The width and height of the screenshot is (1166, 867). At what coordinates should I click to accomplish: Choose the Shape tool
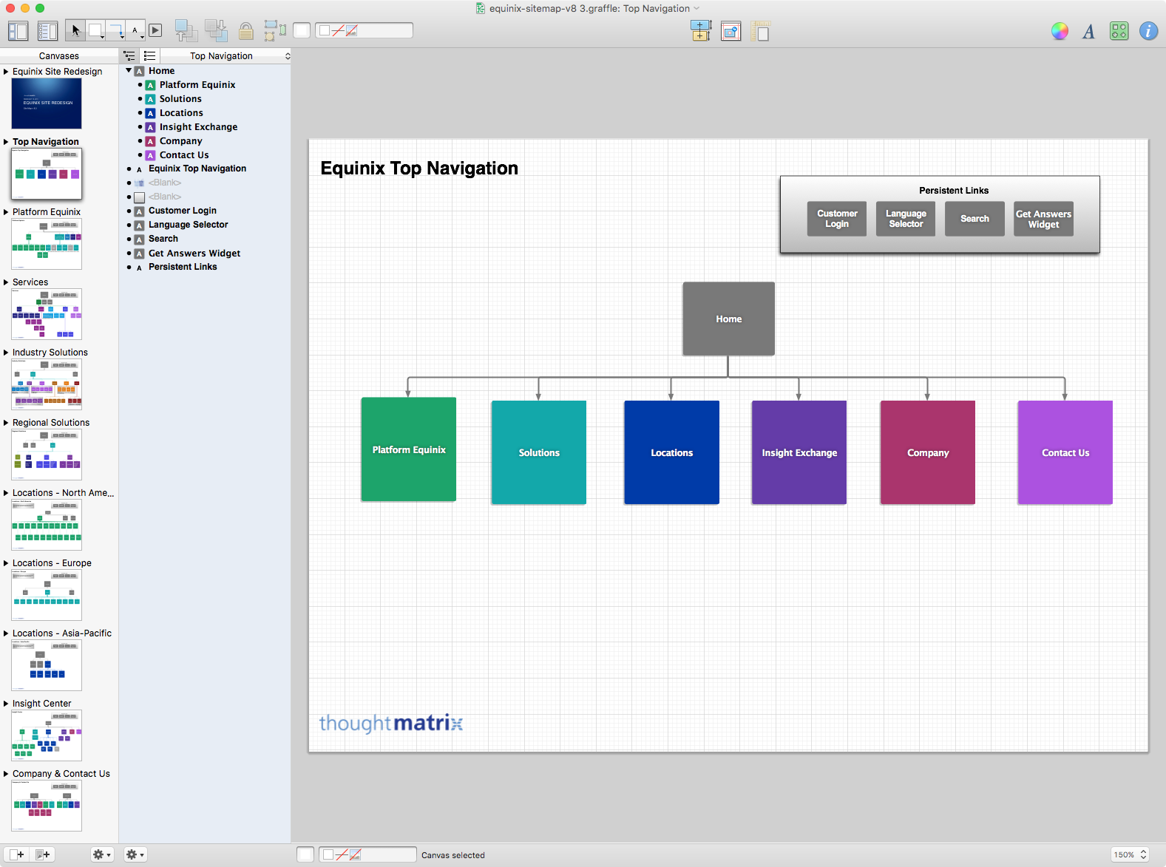click(x=96, y=30)
